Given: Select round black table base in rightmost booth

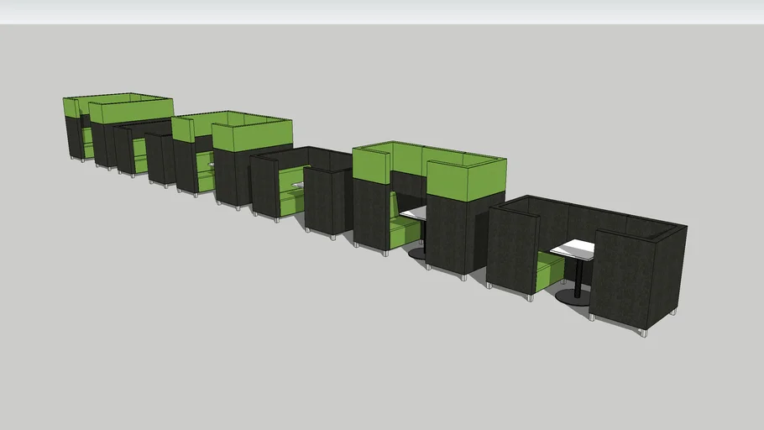Looking at the screenshot, I should (x=573, y=296).
